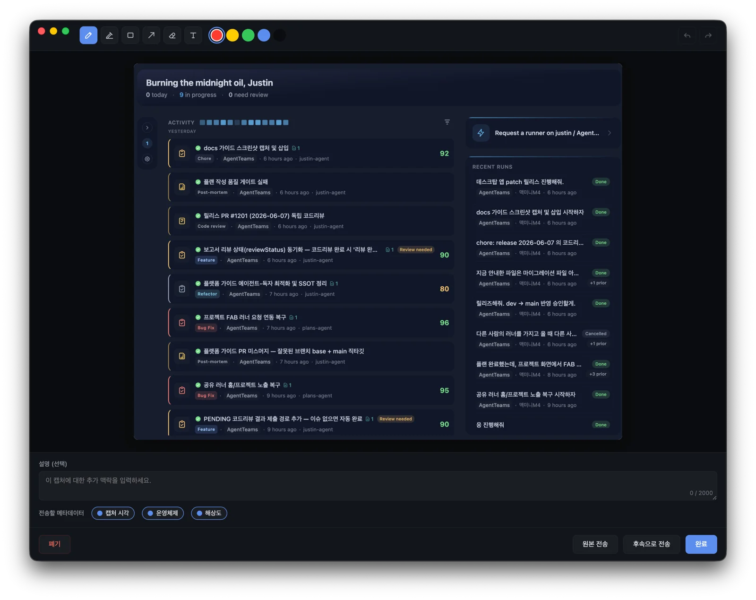Click the Cancelled status badge
Viewport: 756px width, 600px height.
click(x=596, y=334)
